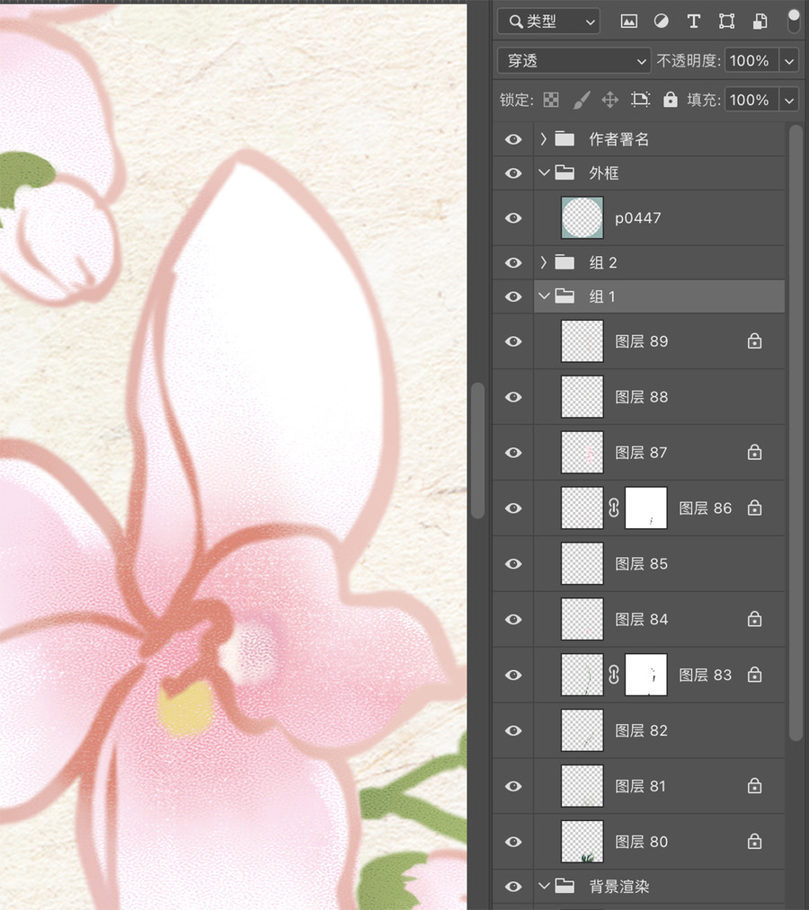Image resolution: width=809 pixels, height=910 pixels.
Task: Click the 组 1 open folder icon
Action: (x=565, y=296)
